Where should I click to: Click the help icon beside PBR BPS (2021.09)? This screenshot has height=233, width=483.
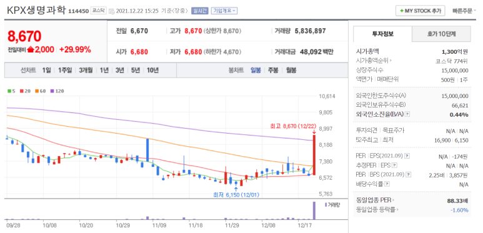click(x=409, y=174)
